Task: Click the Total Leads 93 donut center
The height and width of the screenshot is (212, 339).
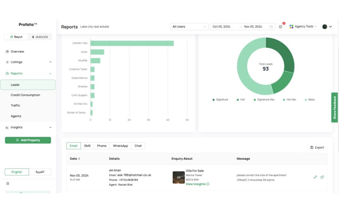Action: click(x=266, y=67)
